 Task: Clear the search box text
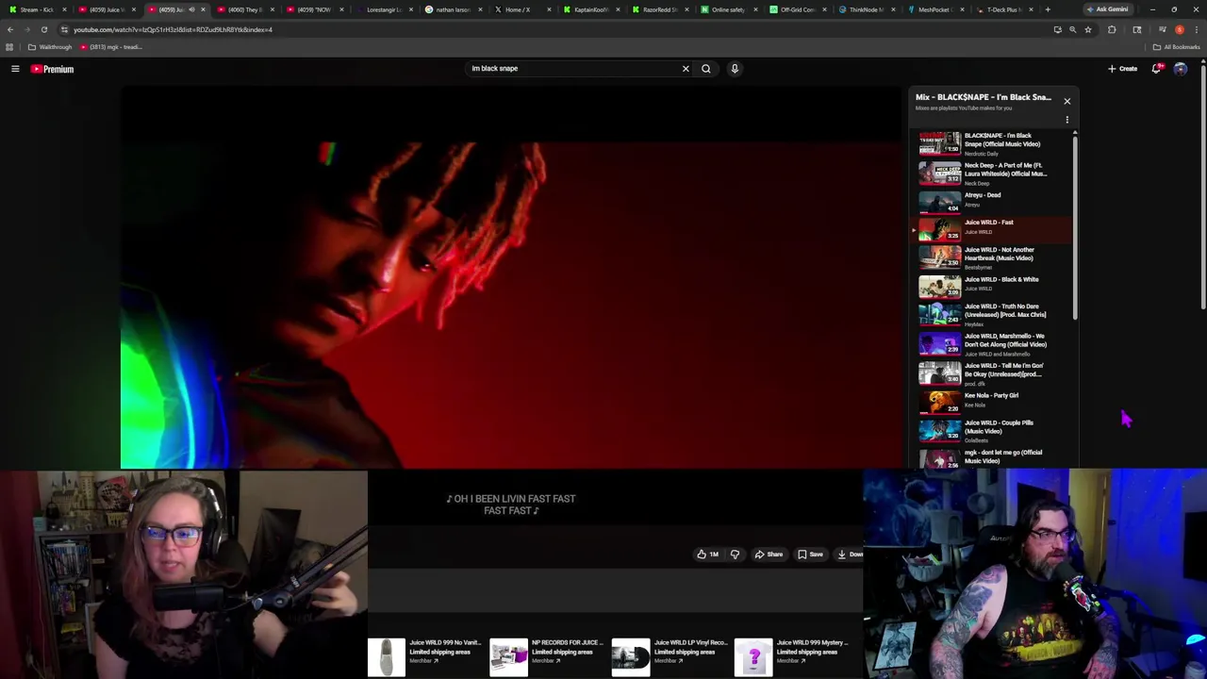[686, 69]
